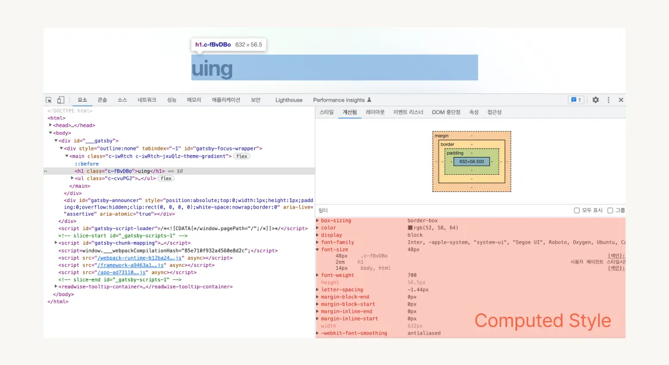
Task: Select the 레이아웃 sidebar tab
Action: tap(375, 112)
